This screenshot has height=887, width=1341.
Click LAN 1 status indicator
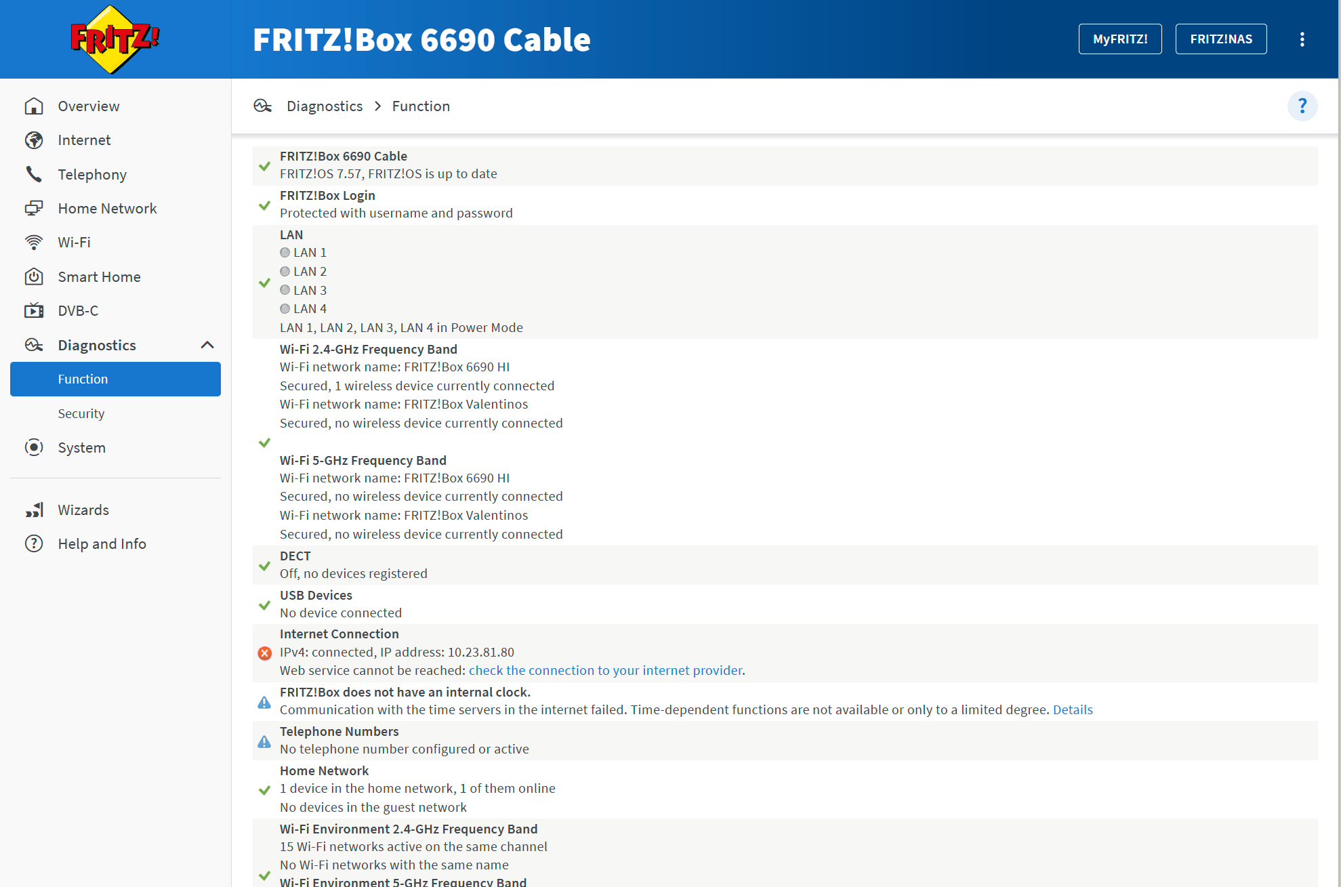click(x=285, y=252)
